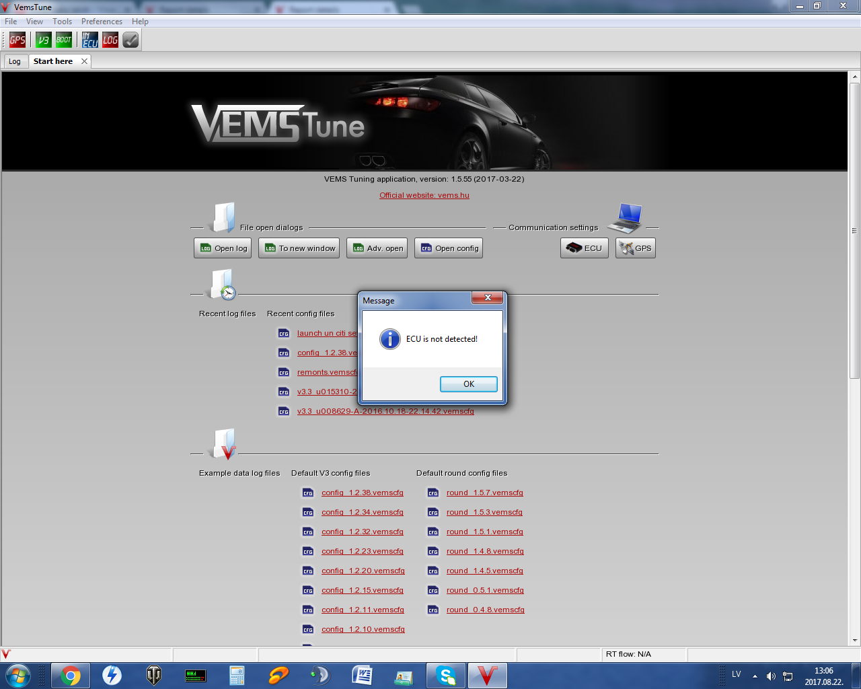Viewport: 861px width, 689px height.
Task: Close the Message dialog with X
Action: [488, 297]
